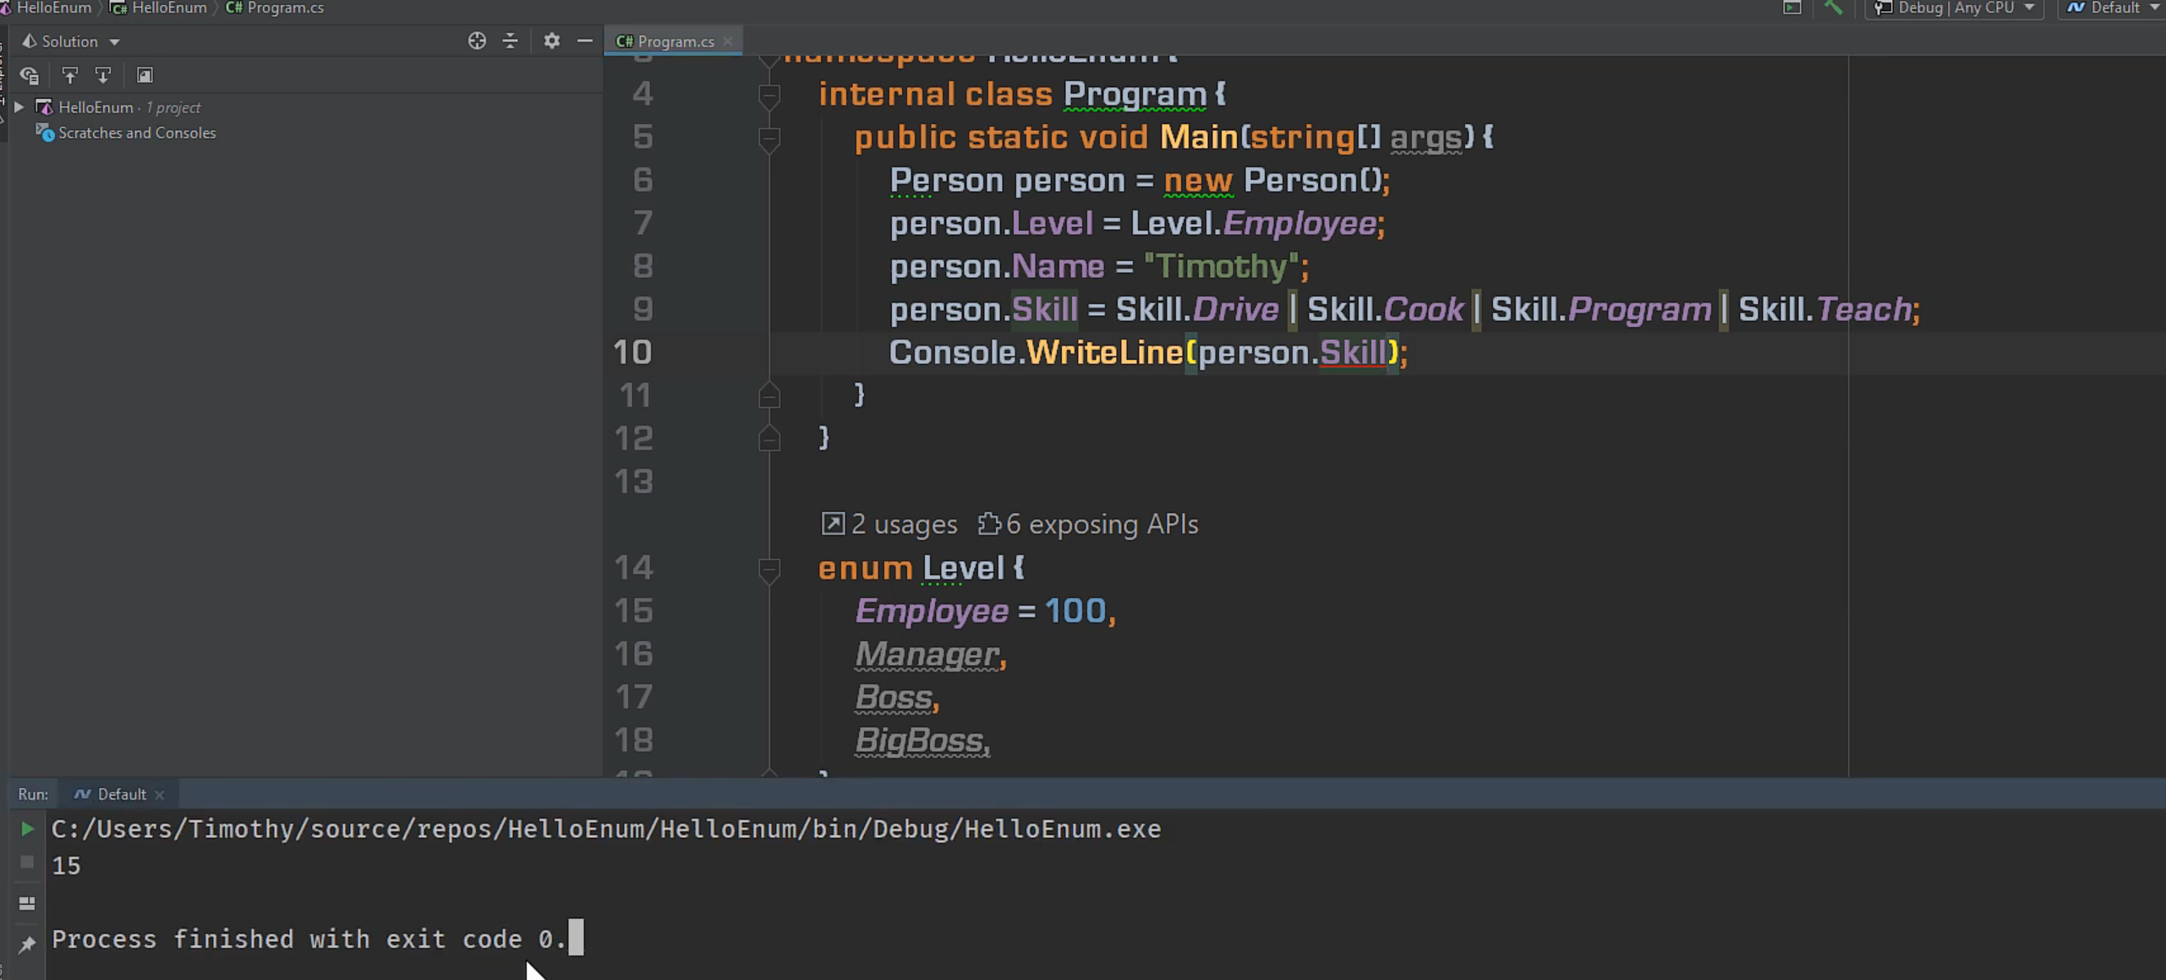This screenshot has width=2166, height=980.
Task: Click the red-underlined Skill in WriteLine
Action: [x=1353, y=352]
